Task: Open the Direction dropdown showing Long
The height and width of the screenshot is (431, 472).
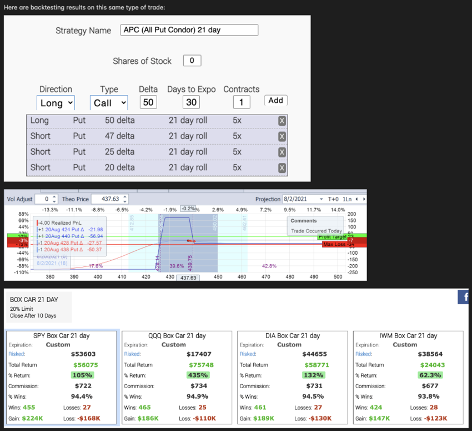Action: (56, 103)
